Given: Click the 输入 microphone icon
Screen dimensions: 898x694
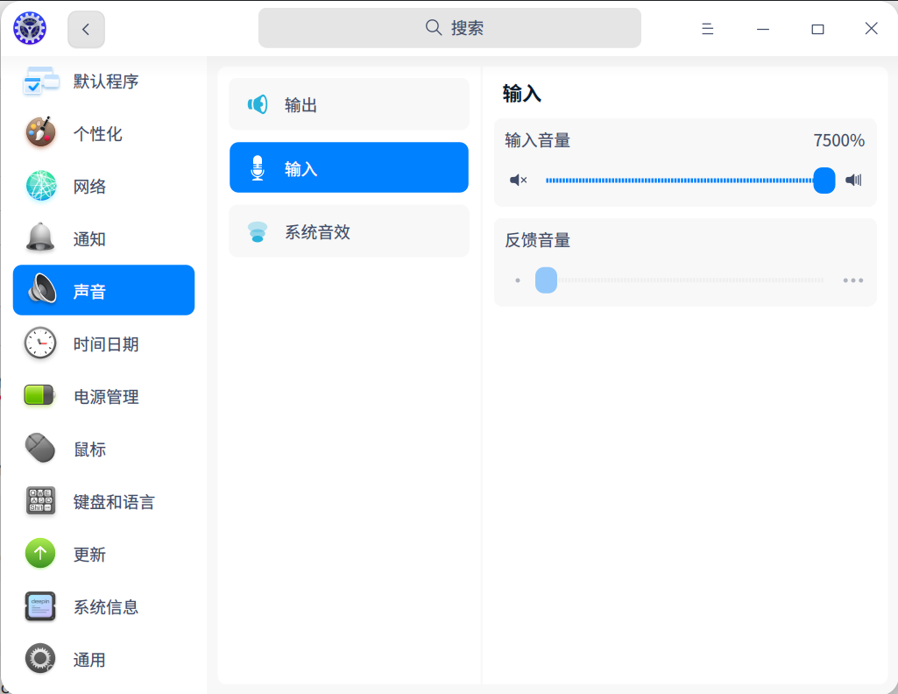Looking at the screenshot, I should click(258, 168).
